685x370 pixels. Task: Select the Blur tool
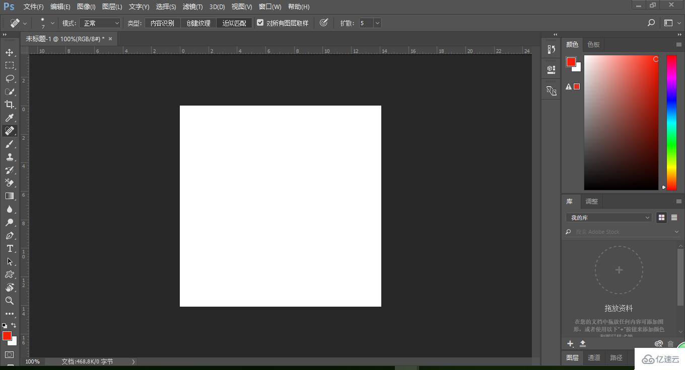(x=10, y=209)
